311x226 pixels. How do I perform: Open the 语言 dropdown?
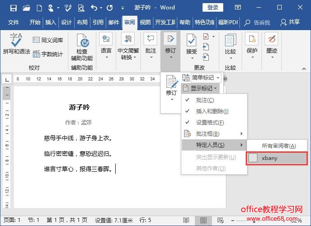(106, 46)
